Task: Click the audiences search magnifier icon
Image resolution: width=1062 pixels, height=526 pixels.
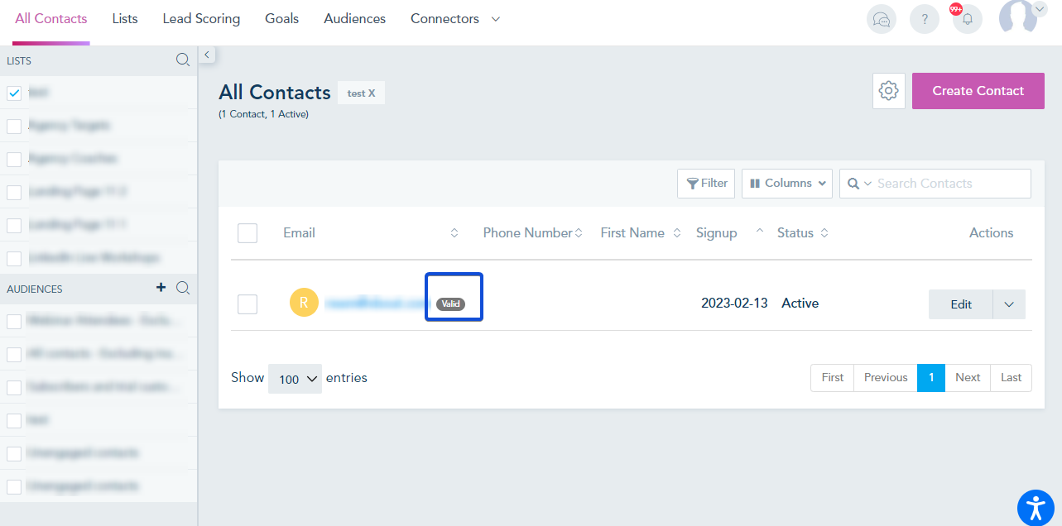Action: tap(184, 288)
